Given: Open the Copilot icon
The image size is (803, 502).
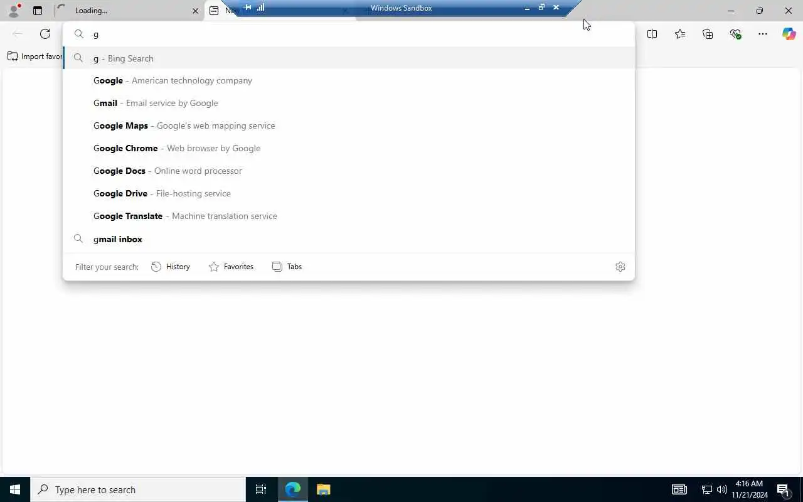Looking at the screenshot, I should tap(789, 34).
